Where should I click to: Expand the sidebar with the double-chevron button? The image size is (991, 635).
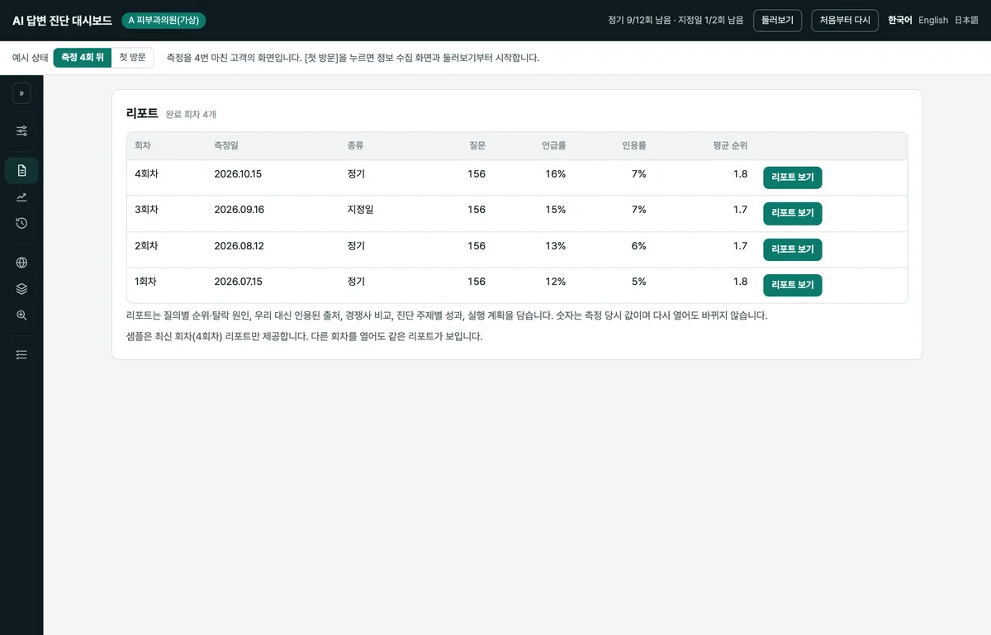click(21, 93)
